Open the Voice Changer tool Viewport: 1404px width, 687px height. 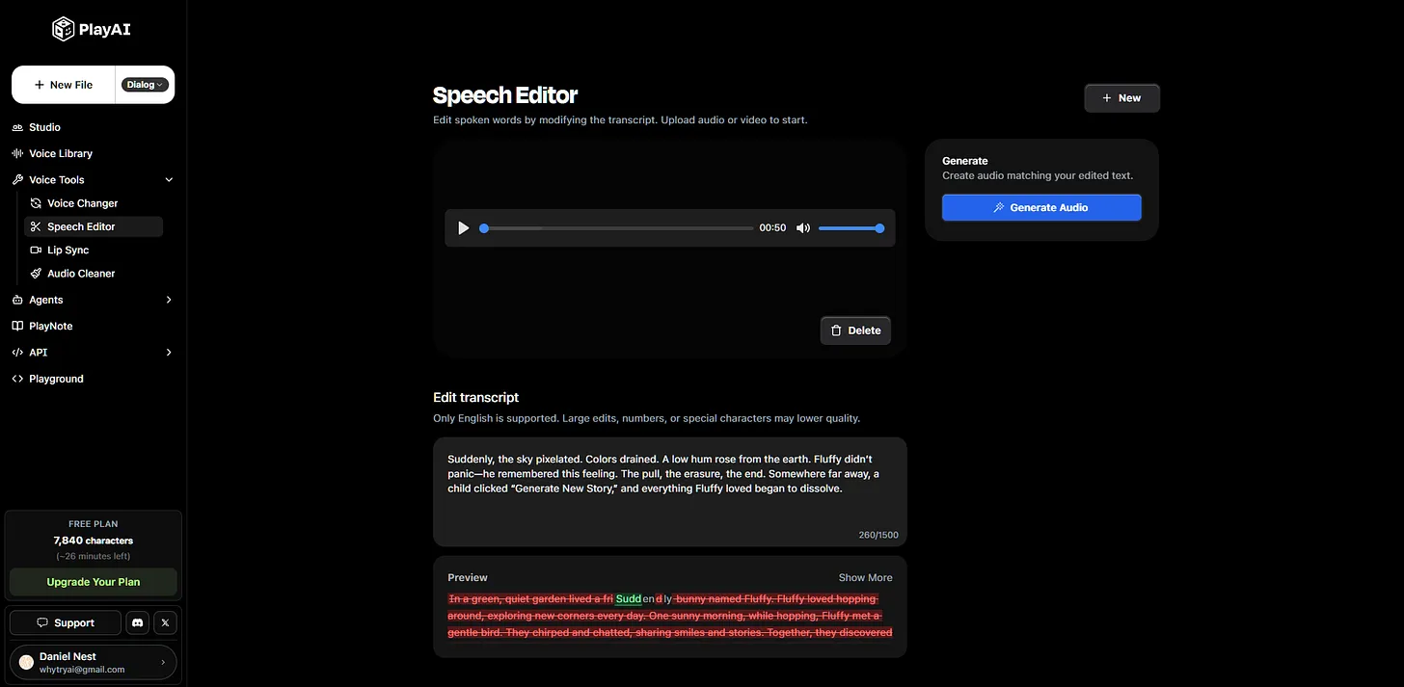point(82,203)
